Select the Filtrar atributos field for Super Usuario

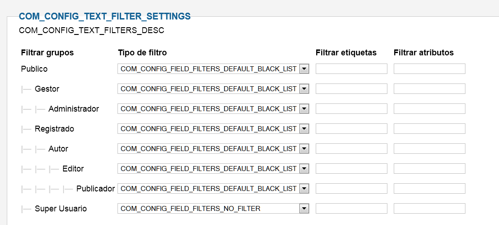click(429, 209)
